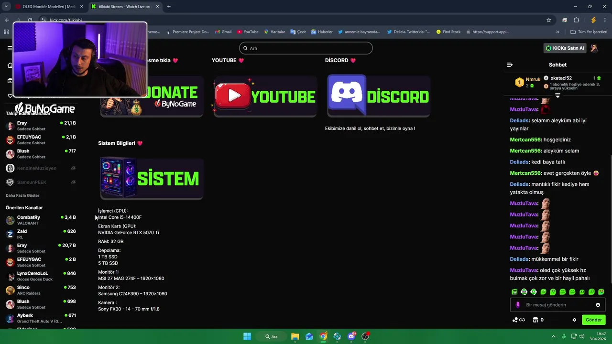Go back using the browser back arrow
The image size is (612, 344).
(7, 20)
